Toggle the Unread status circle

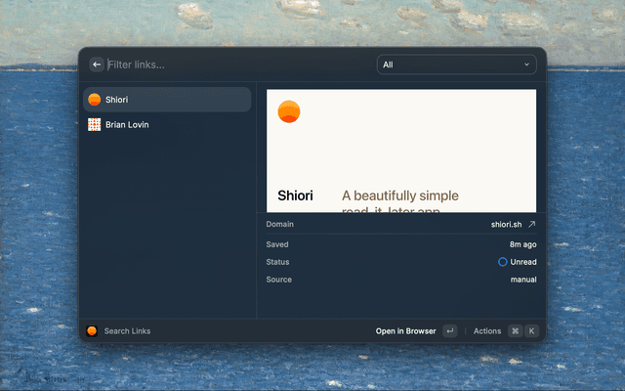(503, 262)
